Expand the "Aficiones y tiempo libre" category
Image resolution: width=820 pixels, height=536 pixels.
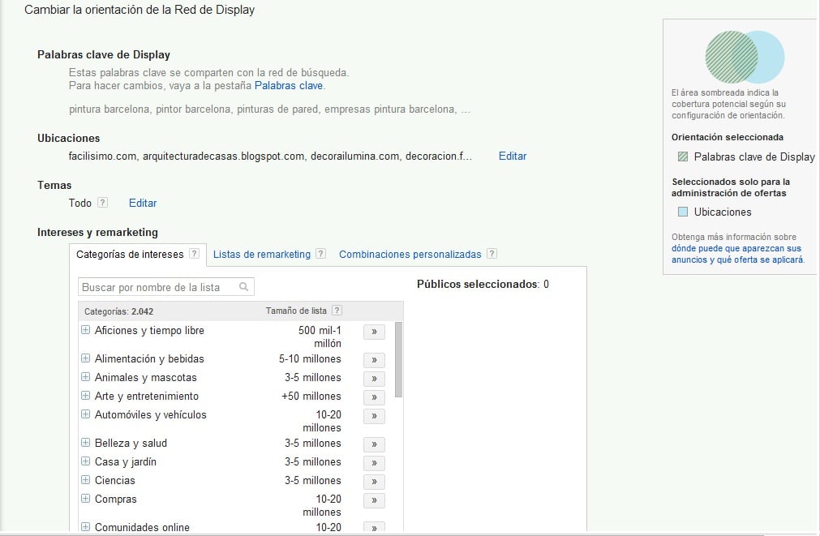(x=86, y=331)
